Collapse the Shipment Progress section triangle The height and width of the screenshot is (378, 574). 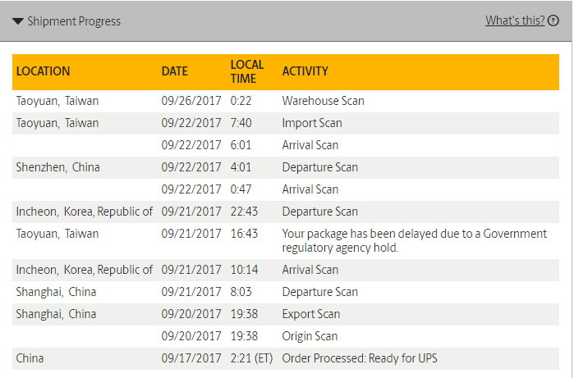[18, 21]
